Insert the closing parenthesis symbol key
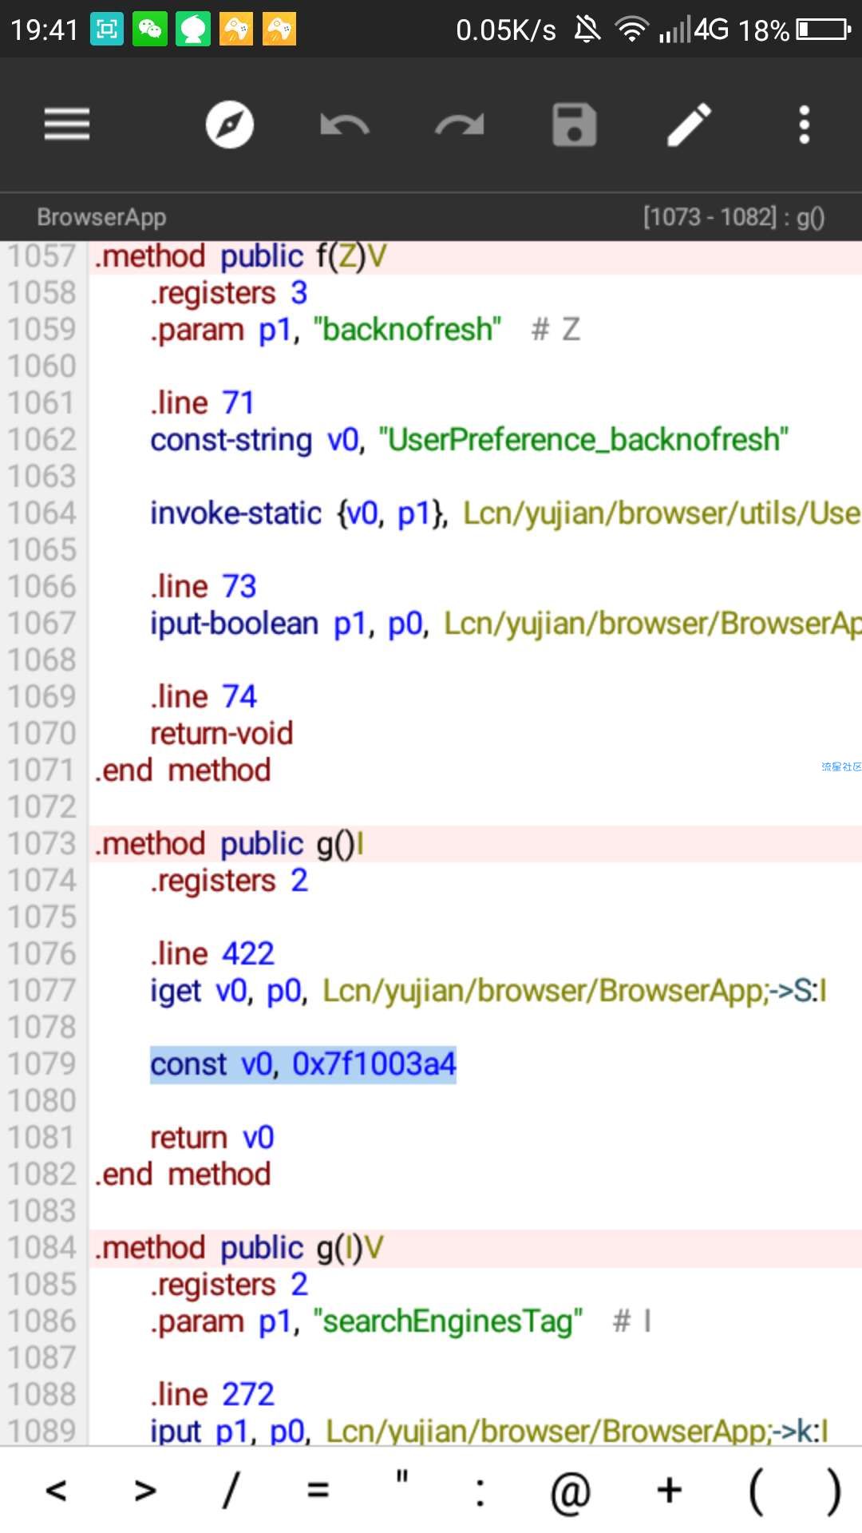 (x=833, y=1491)
